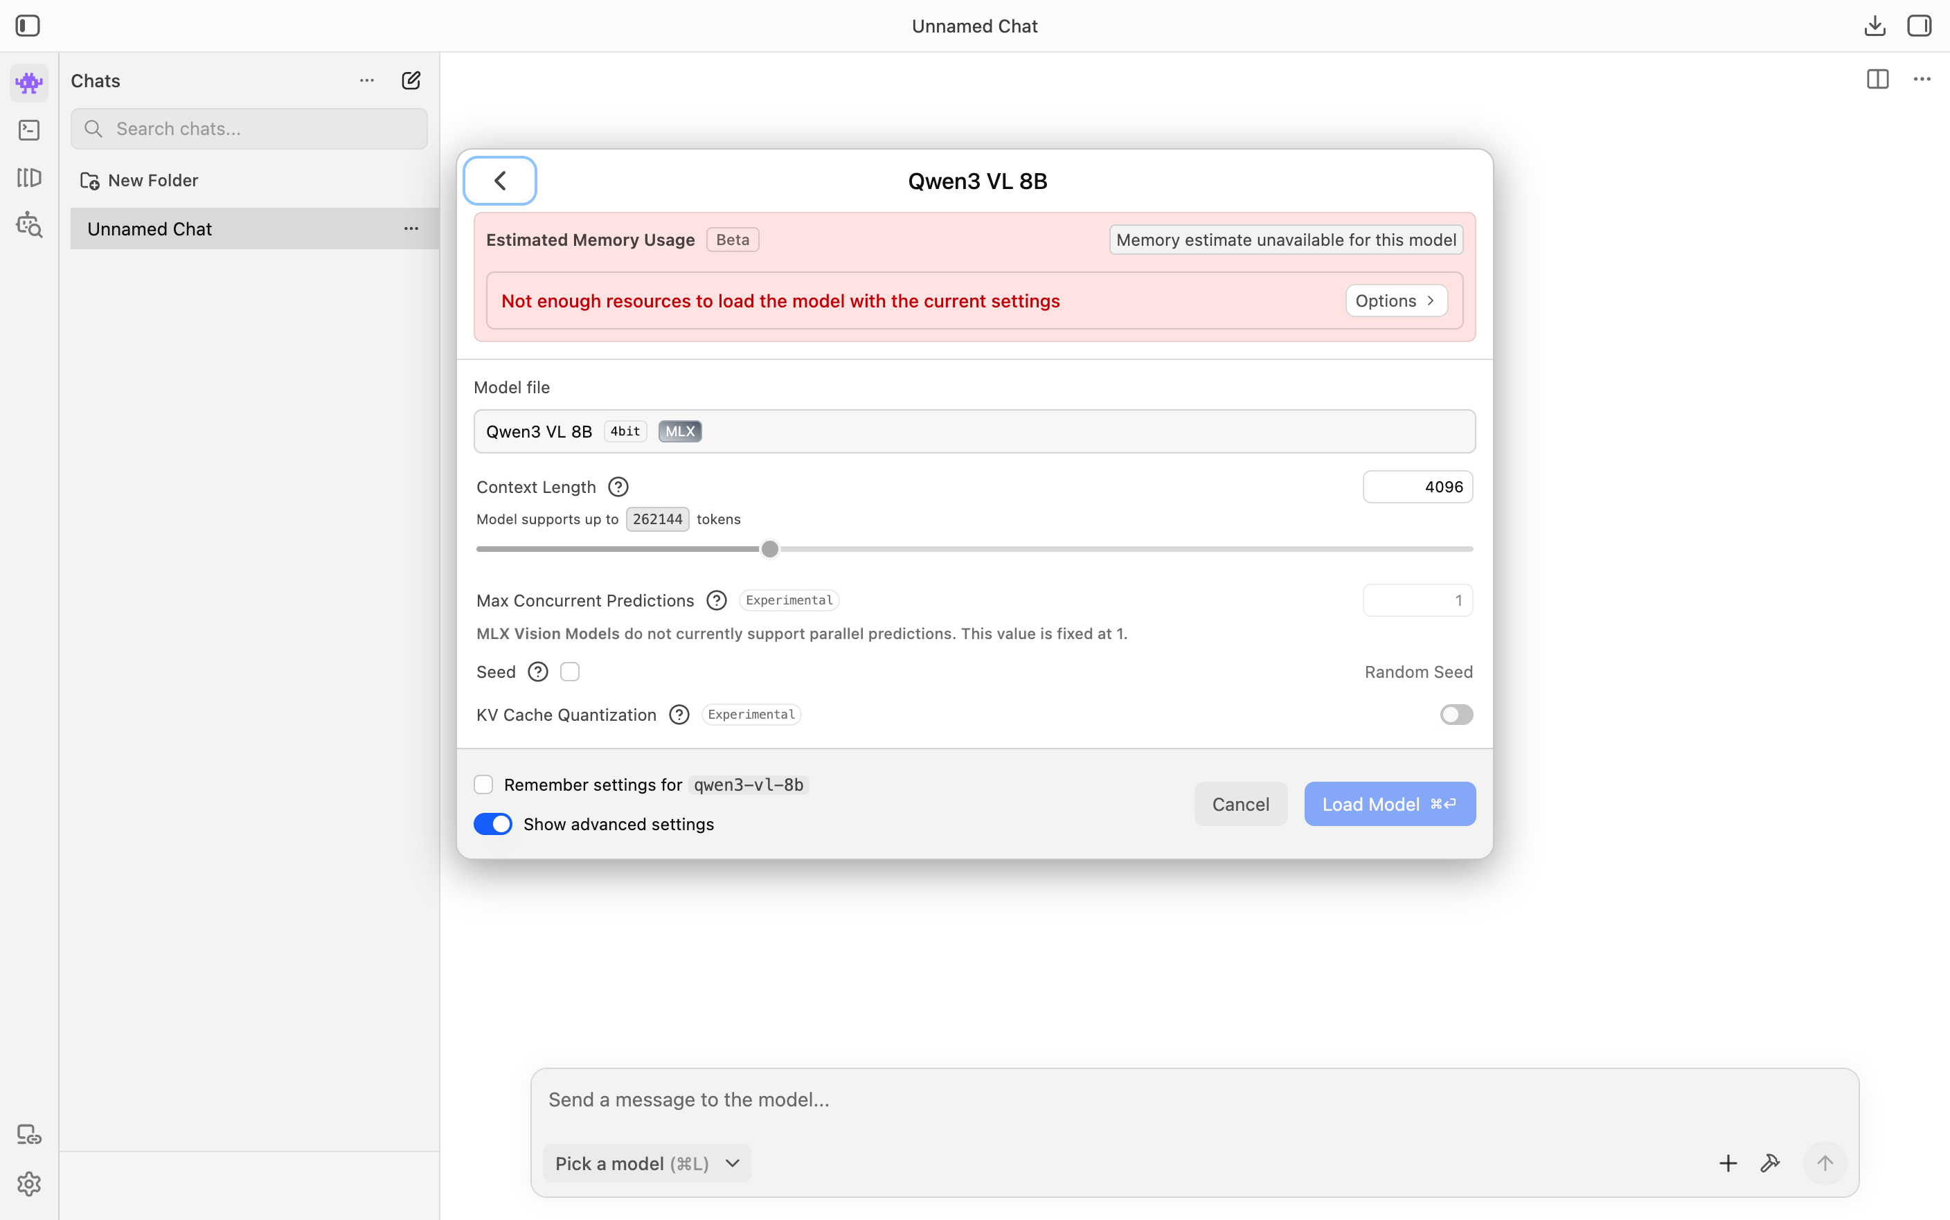Click the Context Length help icon

point(618,487)
